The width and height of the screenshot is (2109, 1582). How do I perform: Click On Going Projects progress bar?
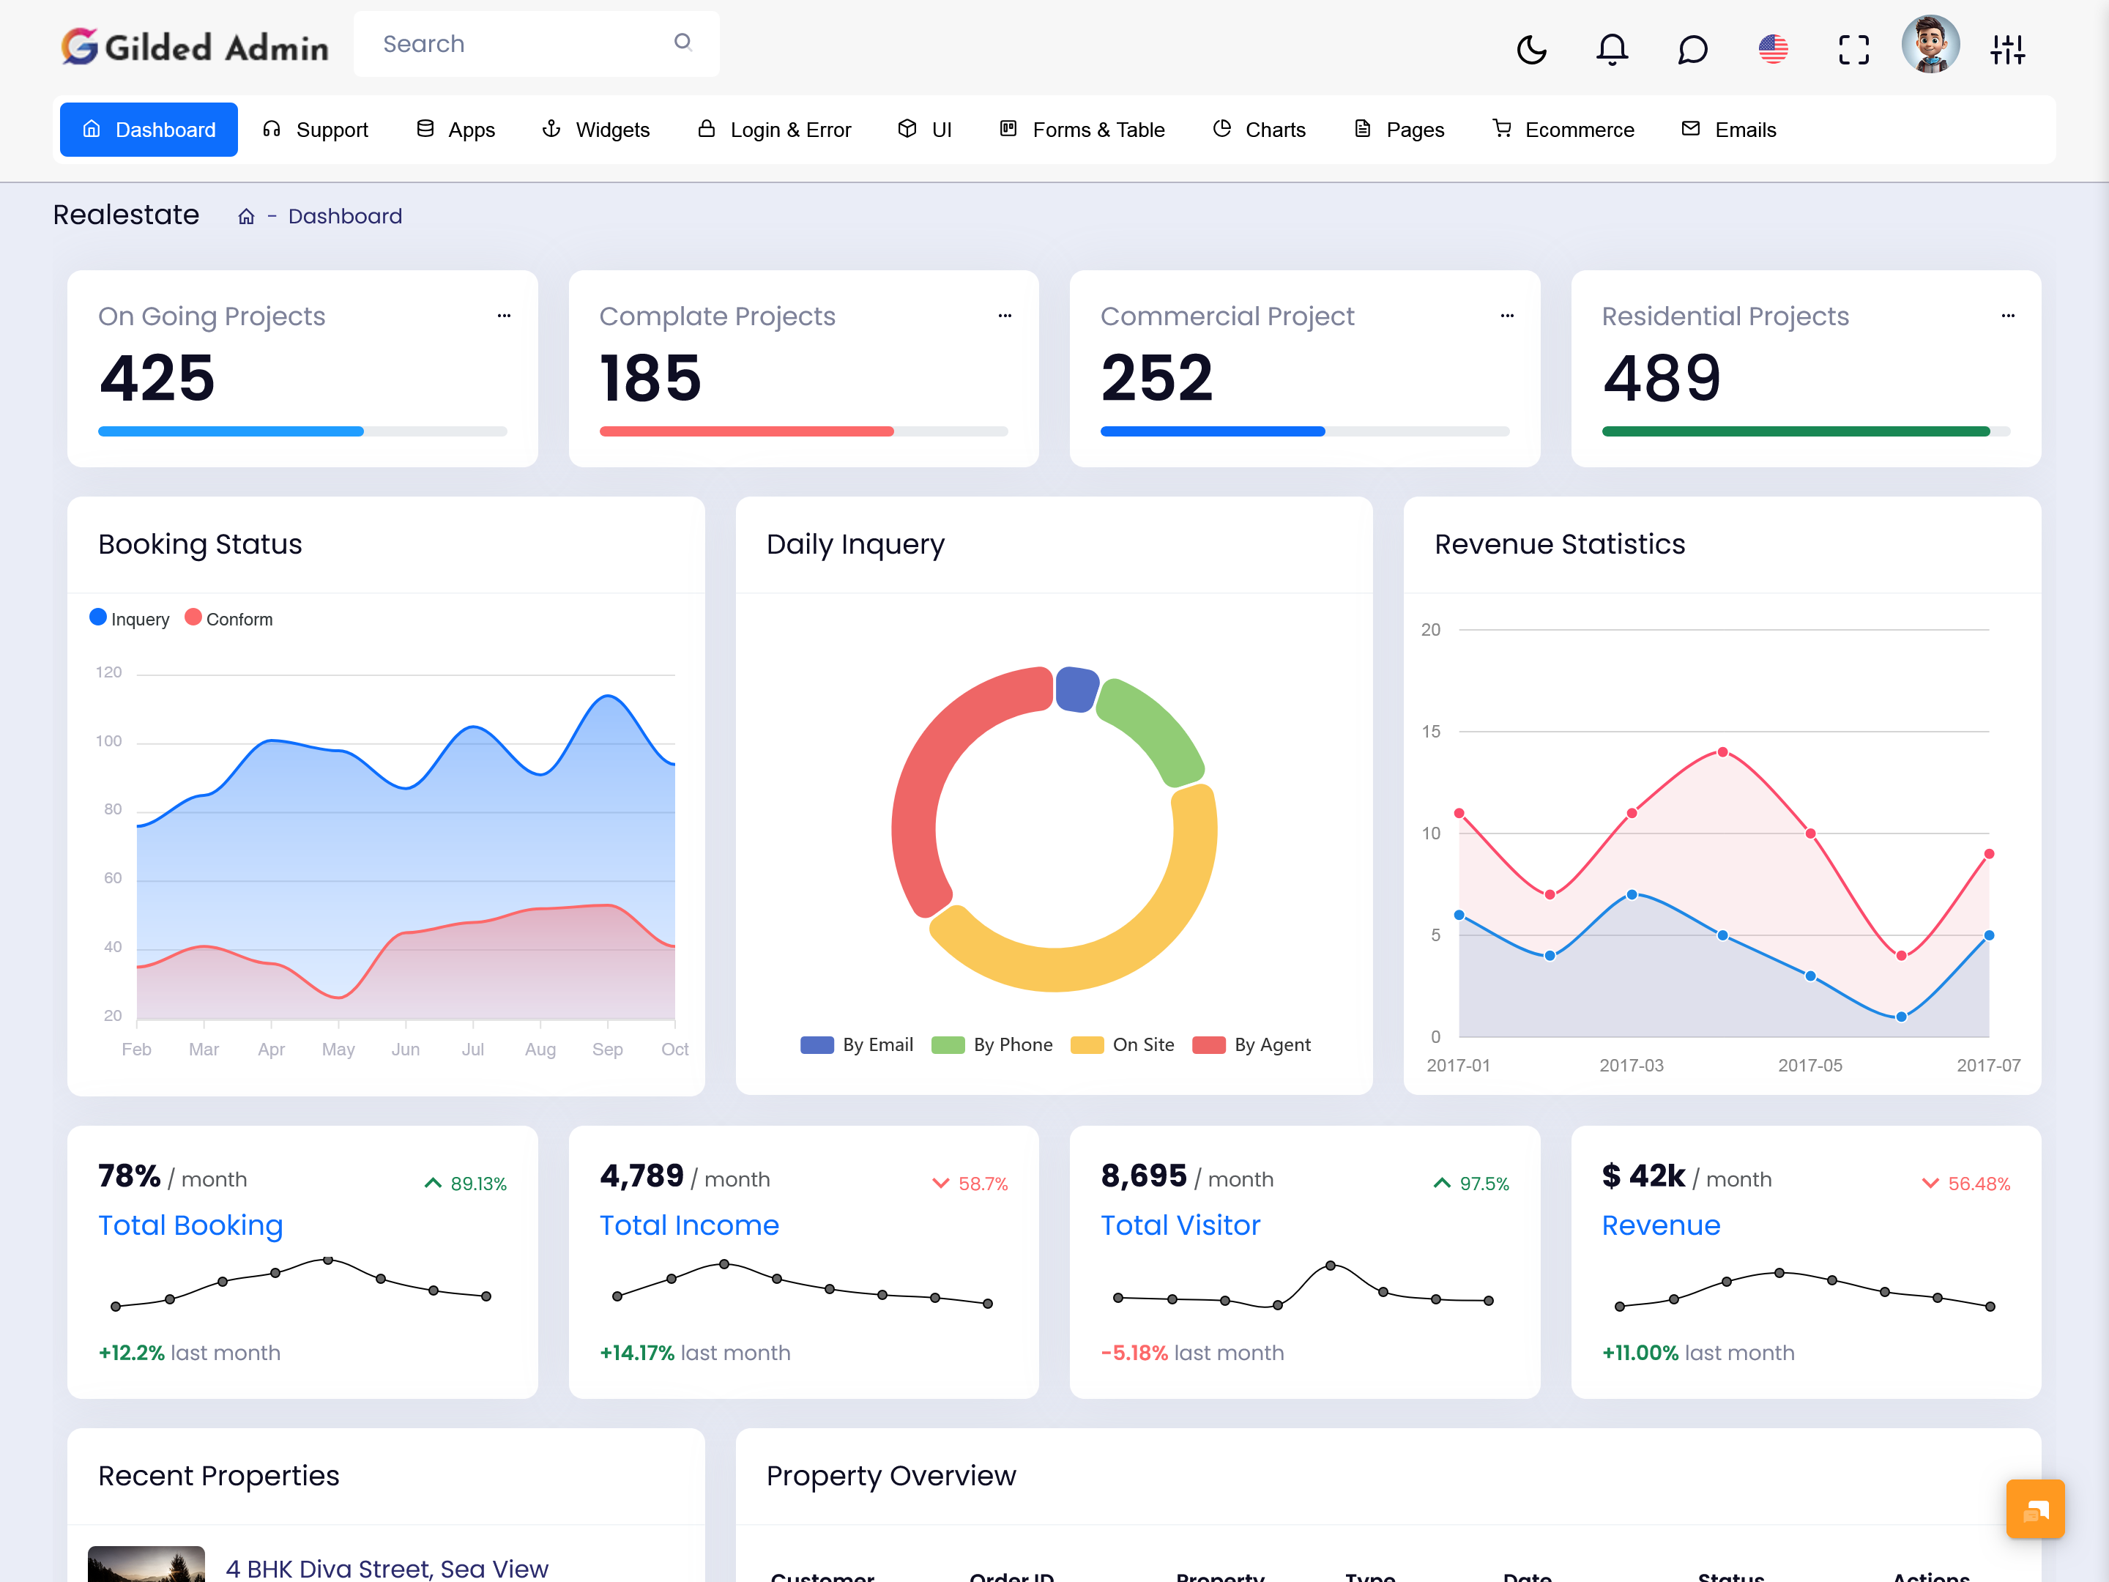[302, 432]
